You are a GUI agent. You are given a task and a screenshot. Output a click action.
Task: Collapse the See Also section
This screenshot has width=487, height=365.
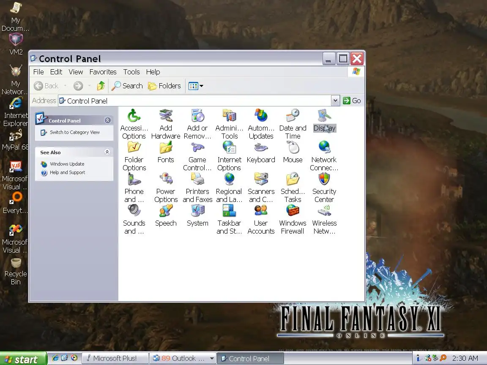click(x=107, y=152)
